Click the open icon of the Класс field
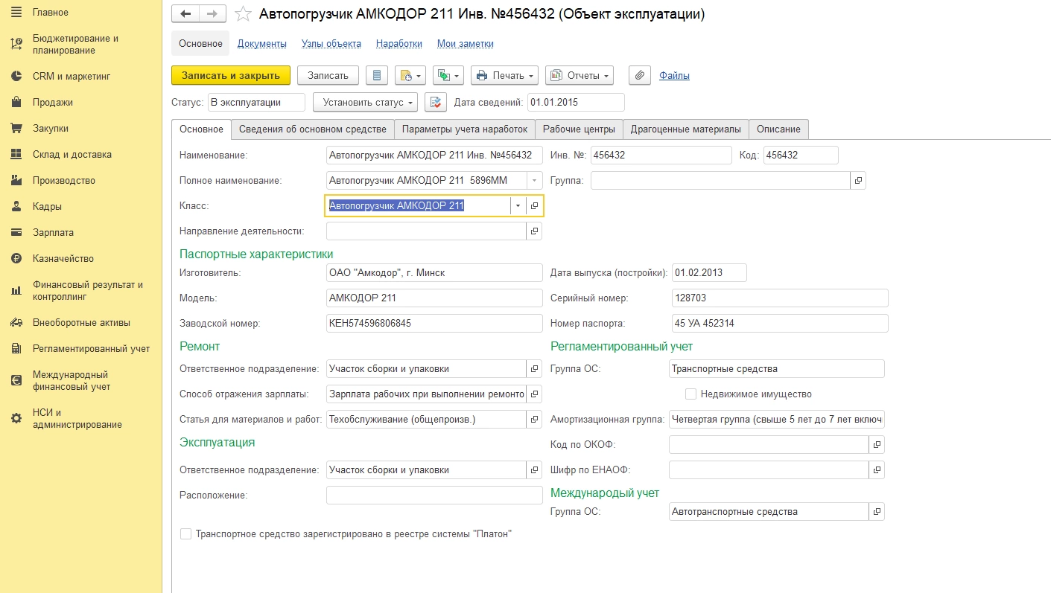The width and height of the screenshot is (1051, 593). pos(534,206)
